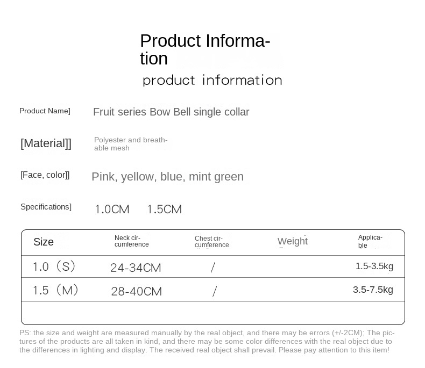The height and width of the screenshot is (368, 425).
Task: Click the 'Size' table column header
Action: pos(44,242)
